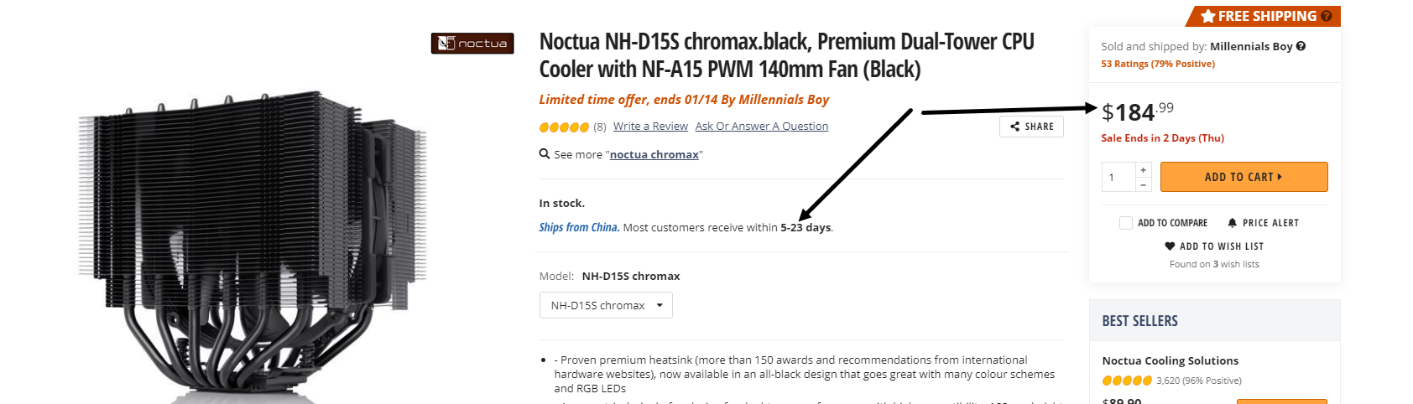Tick the Add to Compare checkbox

coord(1126,223)
